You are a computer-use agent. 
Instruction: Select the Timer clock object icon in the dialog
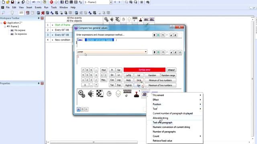(109, 94)
